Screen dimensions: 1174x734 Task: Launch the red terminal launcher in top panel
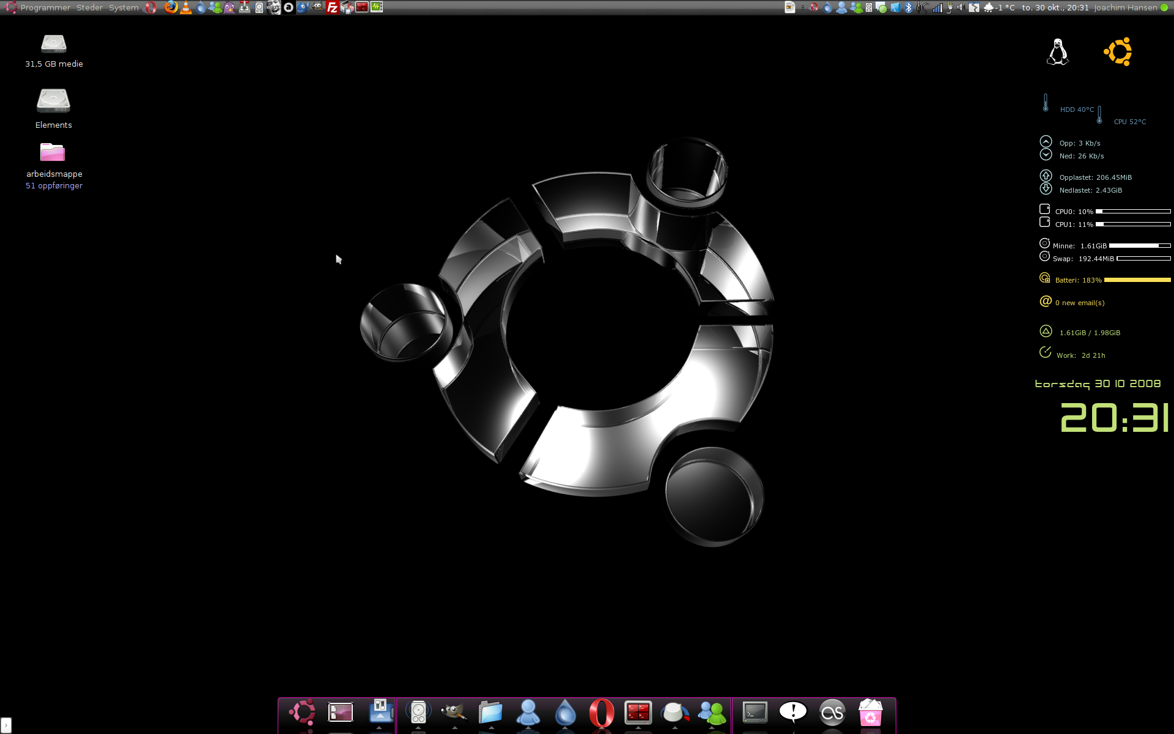pyautogui.click(x=362, y=7)
